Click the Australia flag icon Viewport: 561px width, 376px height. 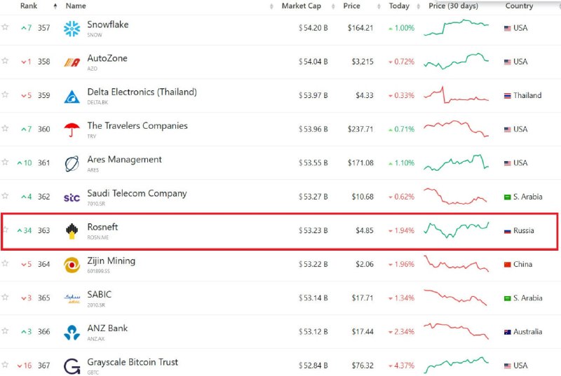coord(507,332)
